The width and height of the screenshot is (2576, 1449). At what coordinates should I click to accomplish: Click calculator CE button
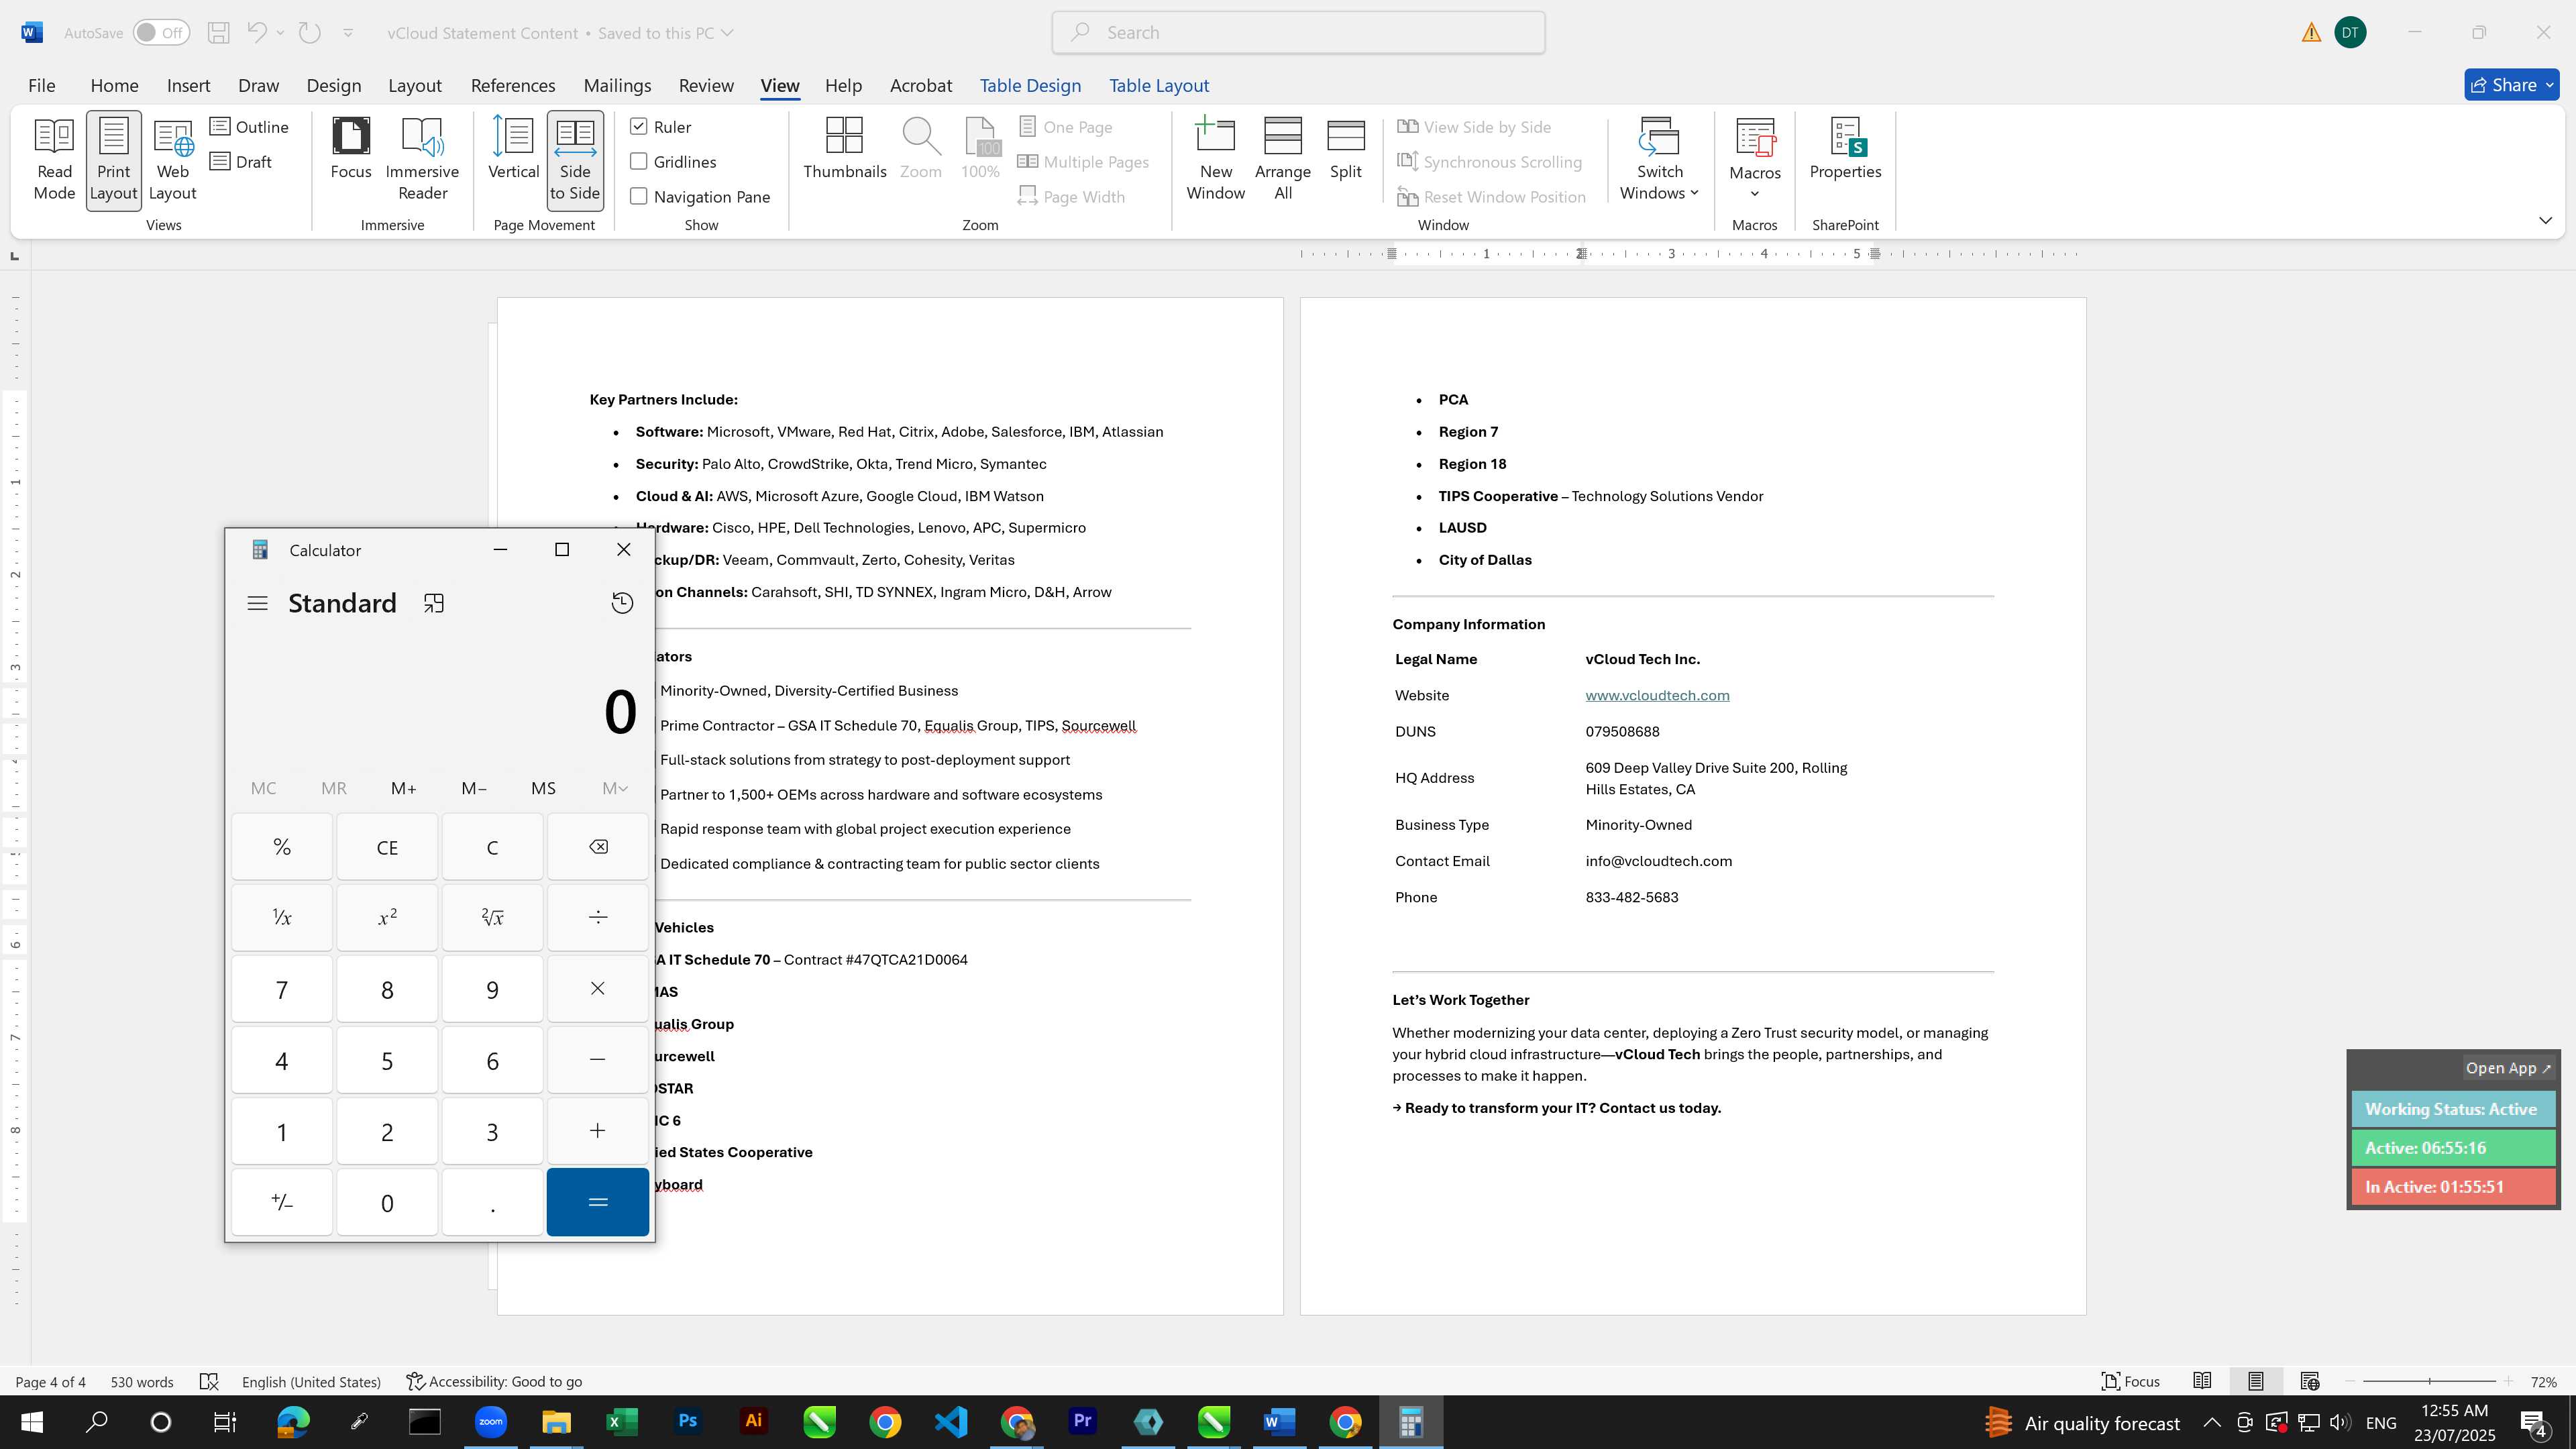pos(387,847)
